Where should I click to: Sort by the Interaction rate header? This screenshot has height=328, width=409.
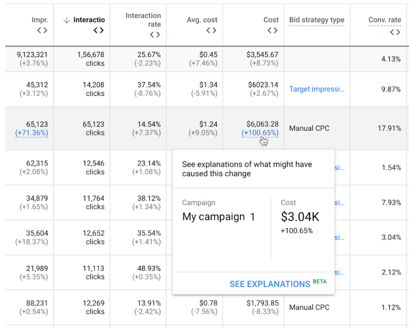(143, 20)
